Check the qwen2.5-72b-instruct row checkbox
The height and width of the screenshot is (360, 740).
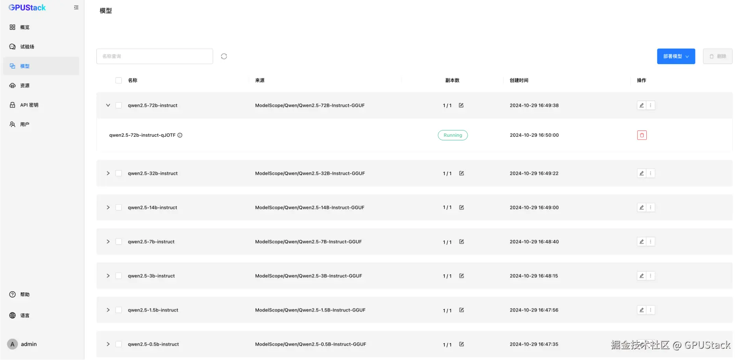[118, 105]
